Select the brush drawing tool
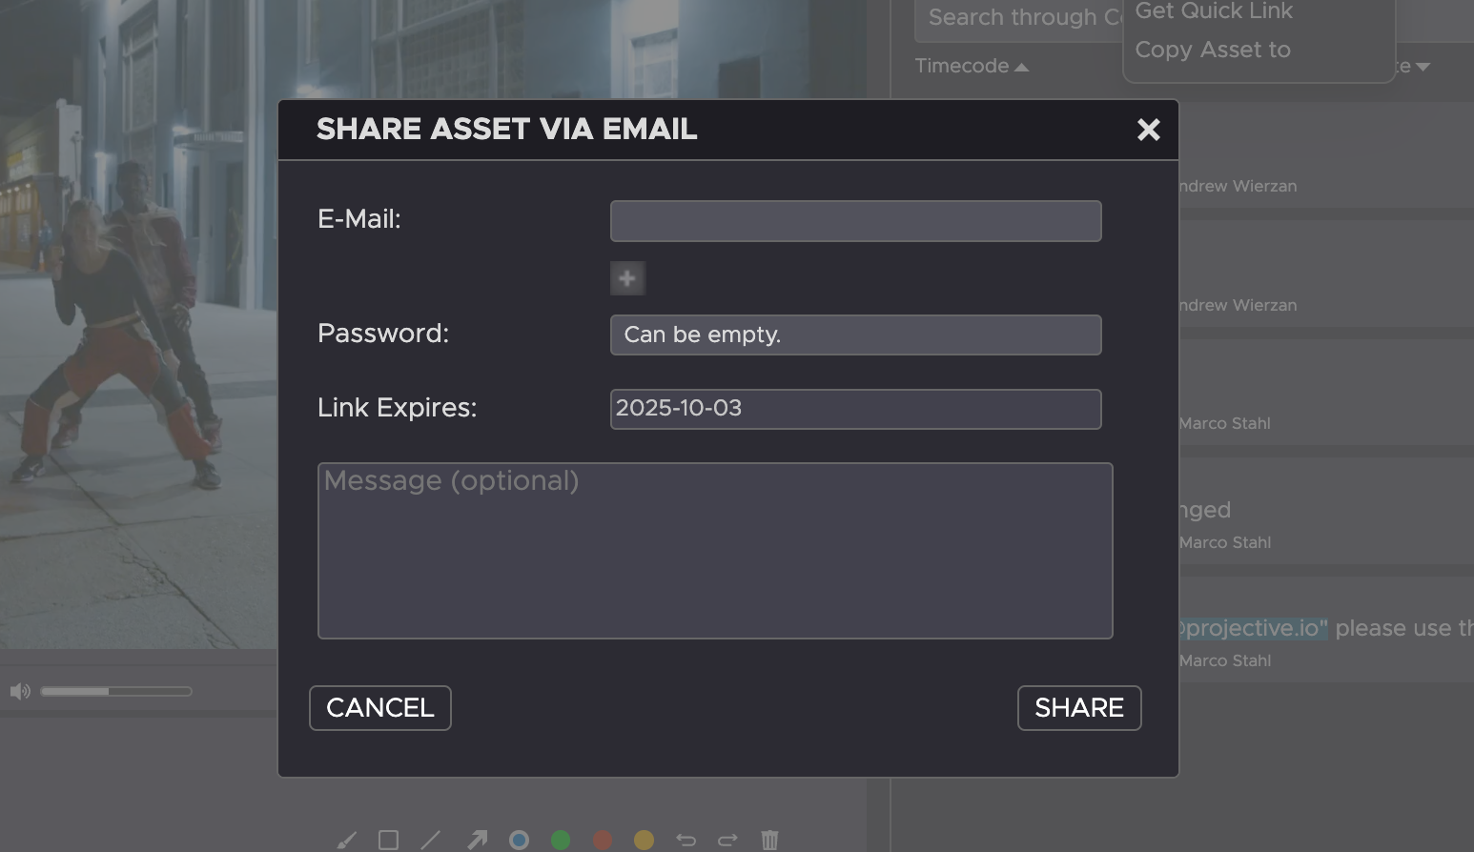Viewport: 1474px width, 852px height. 346,840
